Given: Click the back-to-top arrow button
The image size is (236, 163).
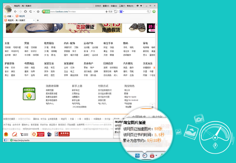Looking at the screenshot, I should (152, 105).
